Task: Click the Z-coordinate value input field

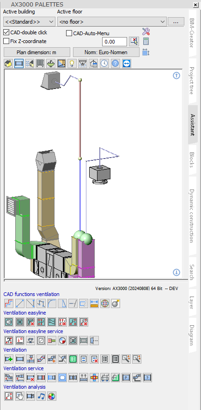Action: coord(115,42)
